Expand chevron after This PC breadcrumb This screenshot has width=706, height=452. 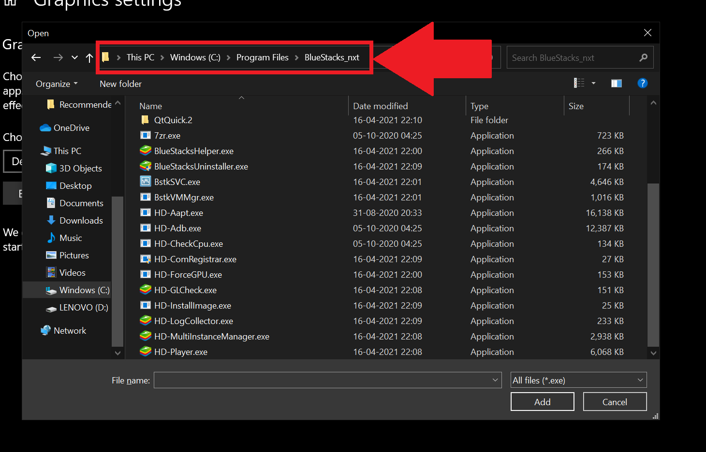coord(162,57)
